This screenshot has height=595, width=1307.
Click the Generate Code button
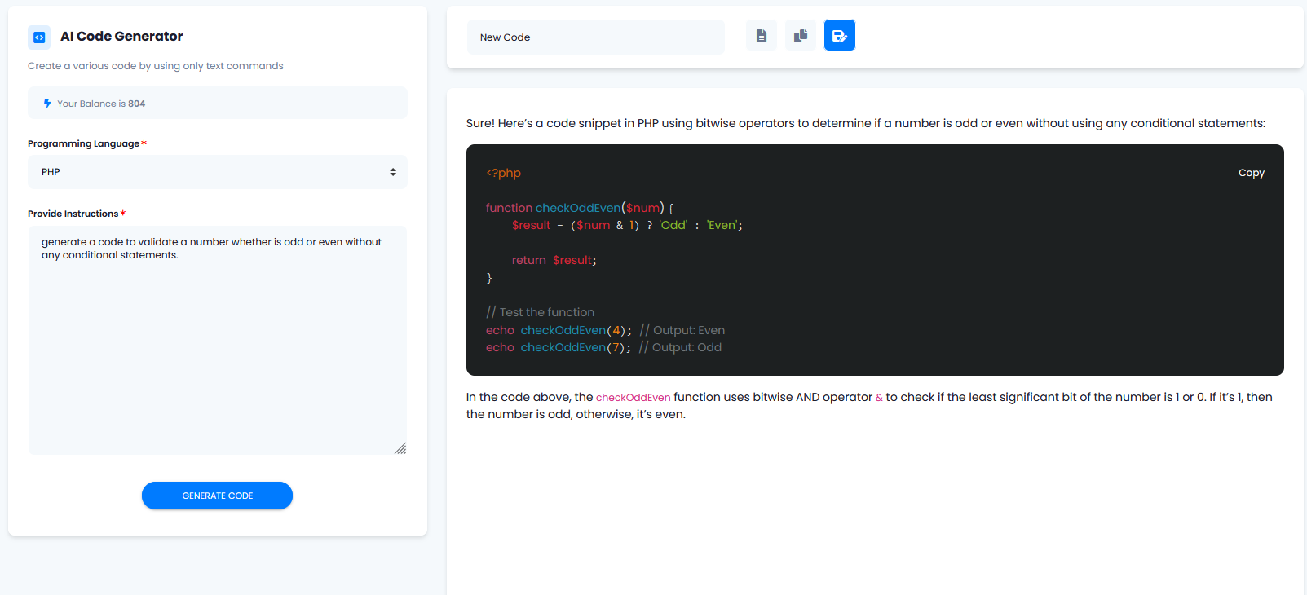coord(217,496)
